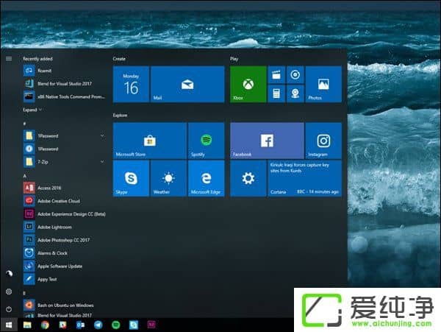The width and height of the screenshot is (441, 332).
Task: Open the 1Password app with round icon
Action: tap(64, 149)
